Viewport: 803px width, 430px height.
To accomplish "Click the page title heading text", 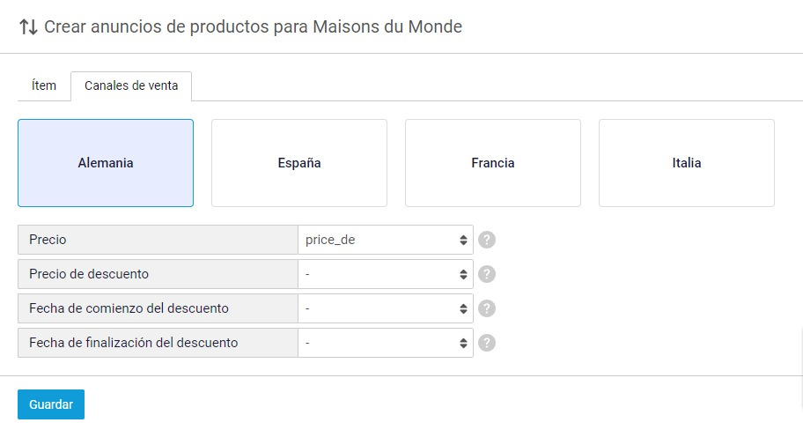I will coord(253,26).
